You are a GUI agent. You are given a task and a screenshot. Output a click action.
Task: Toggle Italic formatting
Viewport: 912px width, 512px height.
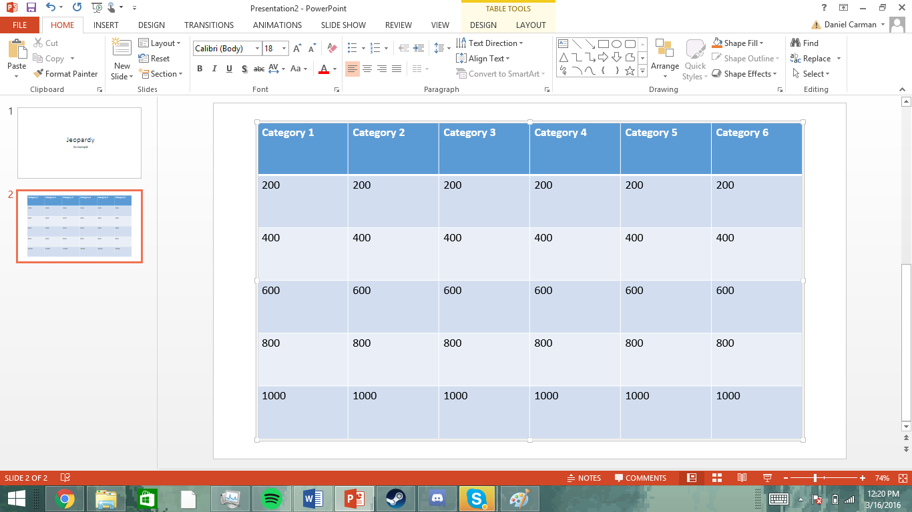[x=214, y=69]
